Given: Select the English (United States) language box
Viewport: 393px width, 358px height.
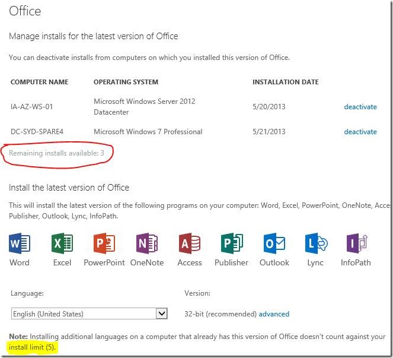Looking at the screenshot, I should pyautogui.click(x=83, y=313).
